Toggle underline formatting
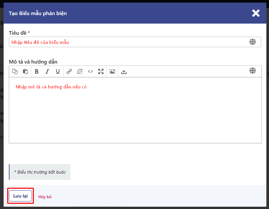Screen dimensions: 269x209 point(58,71)
